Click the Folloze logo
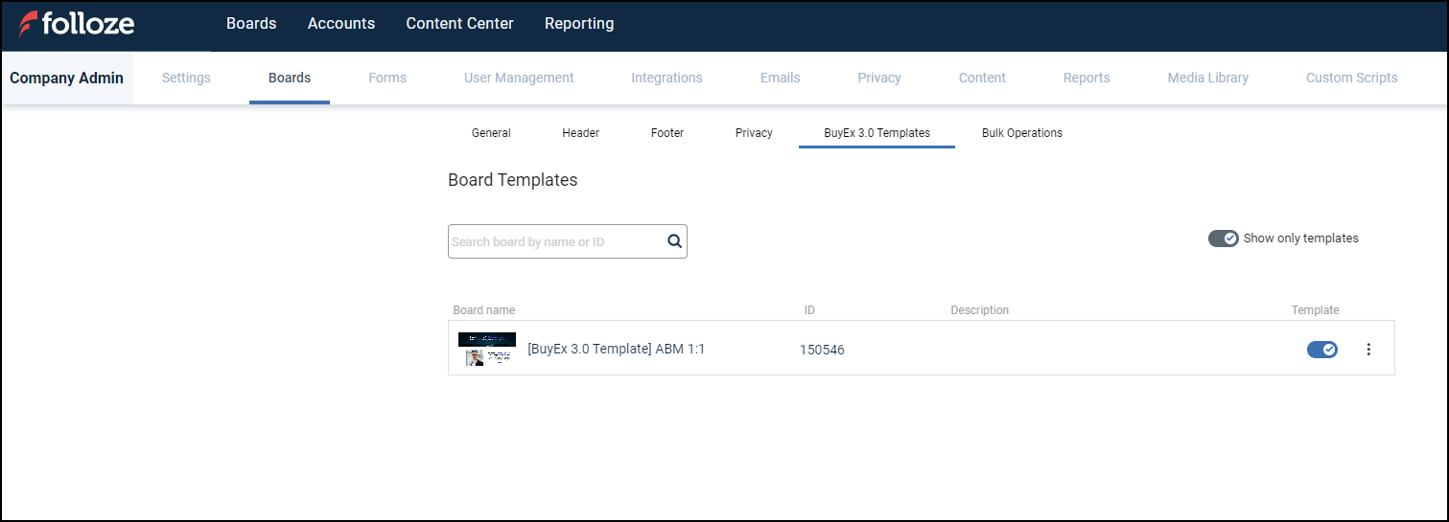1449x522 pixels. click(x=77, y=24)
